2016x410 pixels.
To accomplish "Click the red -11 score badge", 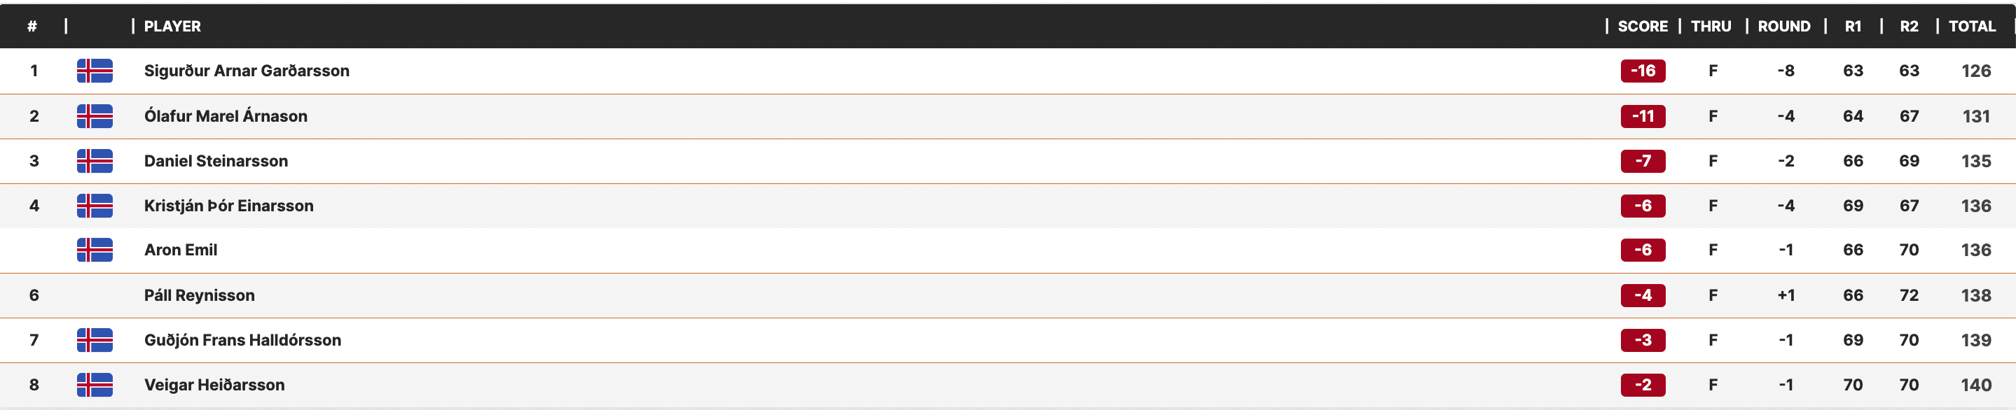I will coord(1643,116).
